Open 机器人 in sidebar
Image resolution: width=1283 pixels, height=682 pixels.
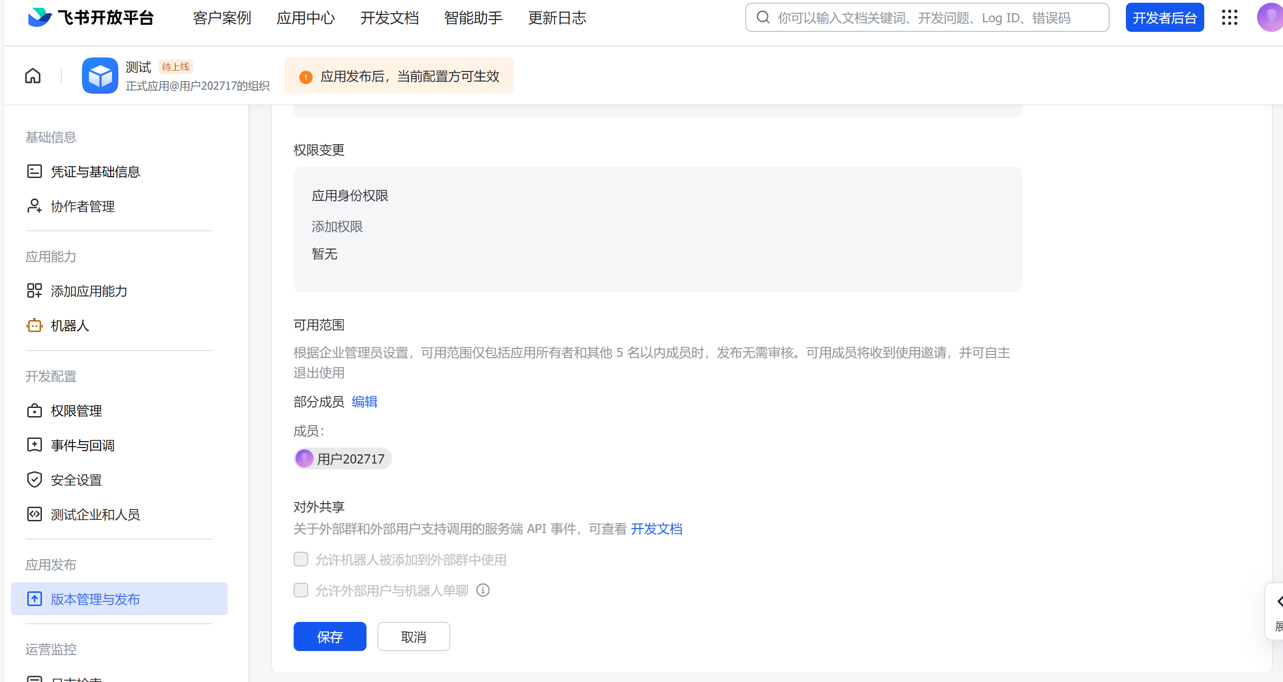(x=119, y=326)
